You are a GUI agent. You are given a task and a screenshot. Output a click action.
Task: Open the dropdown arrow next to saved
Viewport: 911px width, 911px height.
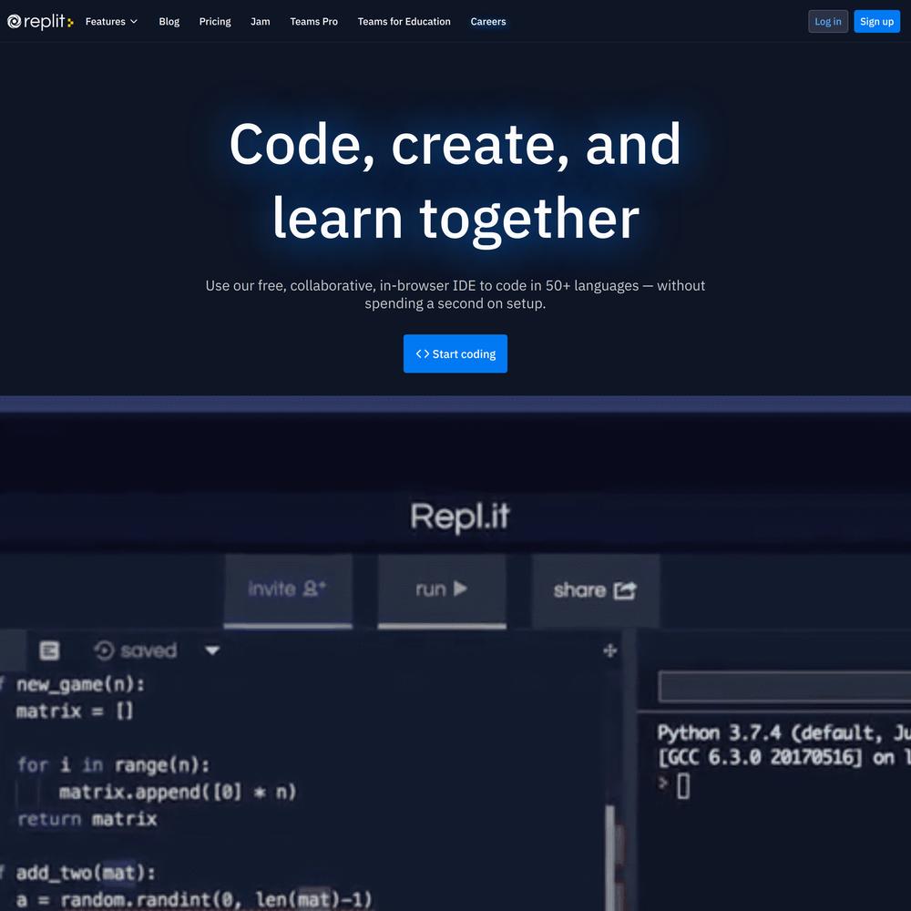pyautogui.click(x=212, y=650)
